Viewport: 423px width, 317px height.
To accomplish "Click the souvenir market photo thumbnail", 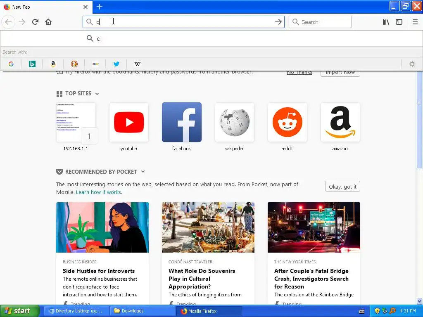I will tap(208, 227).
